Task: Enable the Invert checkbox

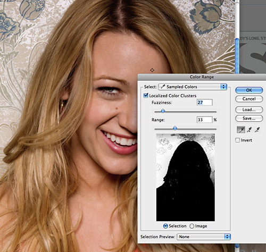Action: [237, 140]
